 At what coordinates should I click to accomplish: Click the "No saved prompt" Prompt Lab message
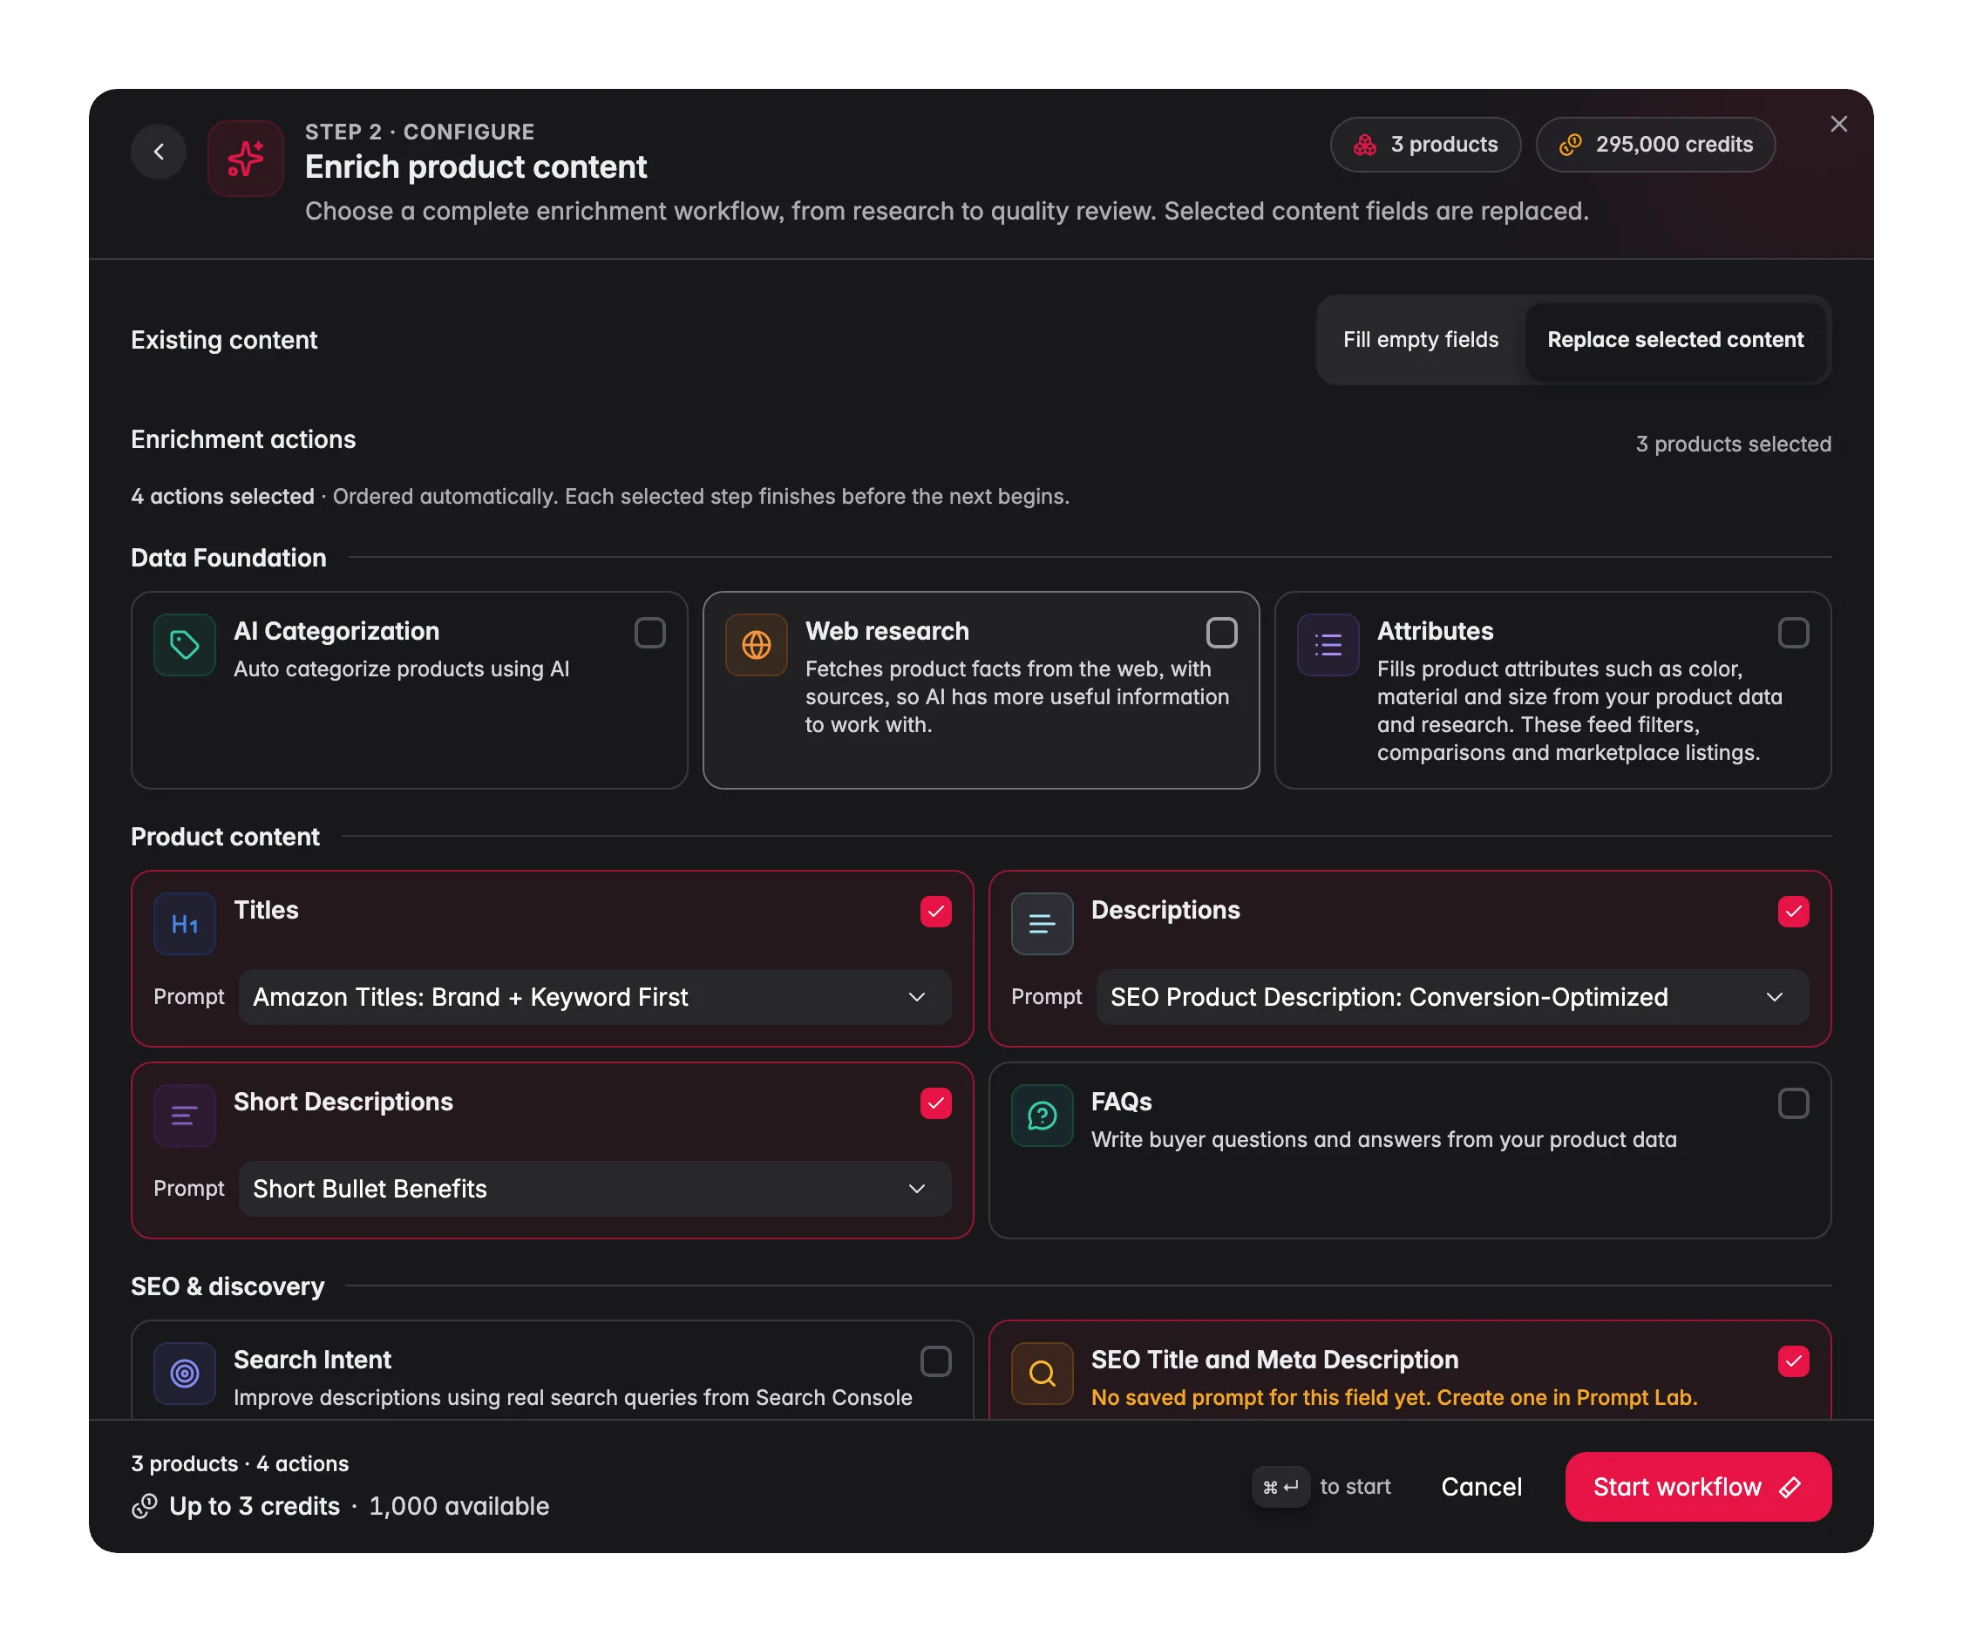coord(1394,1397)
